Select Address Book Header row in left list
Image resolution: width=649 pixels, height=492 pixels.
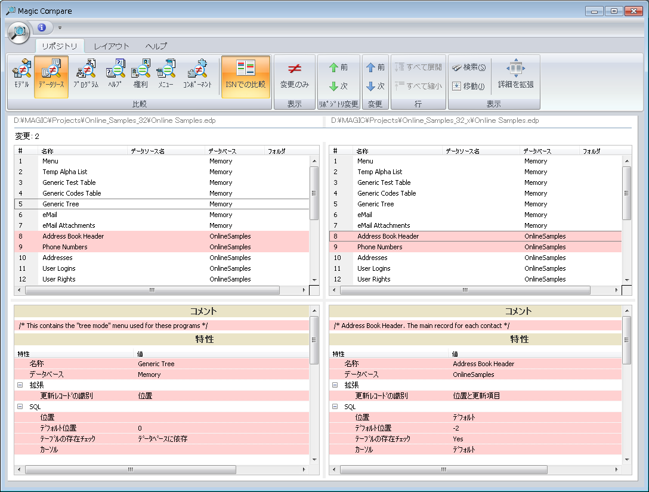tap(162, 236)
